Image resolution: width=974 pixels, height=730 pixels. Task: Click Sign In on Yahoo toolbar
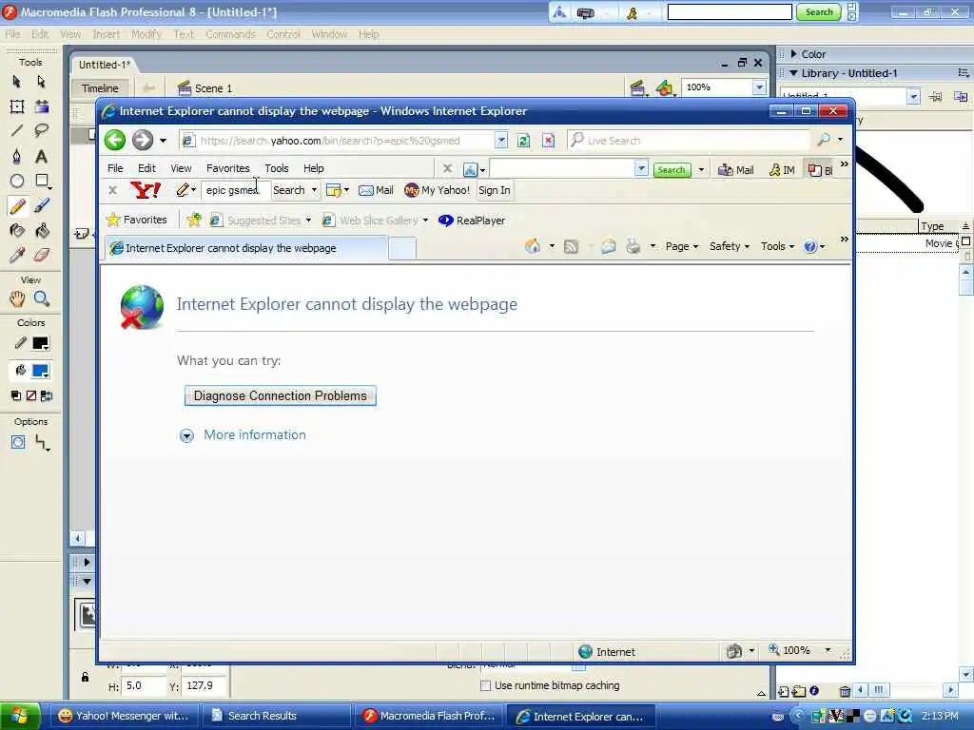[x=495, y=190]
